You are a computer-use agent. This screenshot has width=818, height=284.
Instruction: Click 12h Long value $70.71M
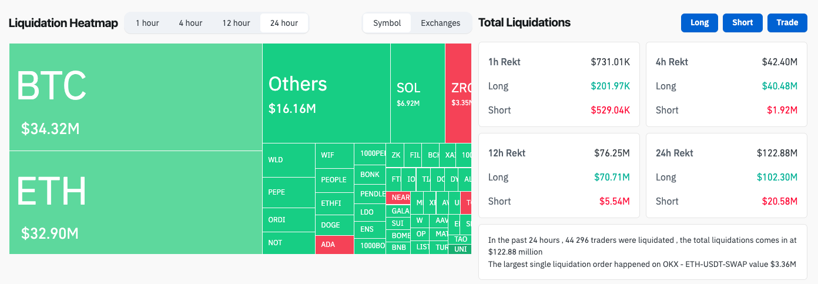[x=612, y=177]
